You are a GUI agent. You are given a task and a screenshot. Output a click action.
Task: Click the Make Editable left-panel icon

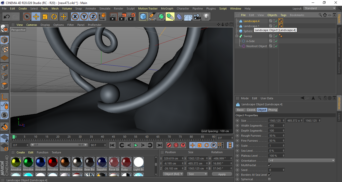pyautogui.click(x=5, y=28)
